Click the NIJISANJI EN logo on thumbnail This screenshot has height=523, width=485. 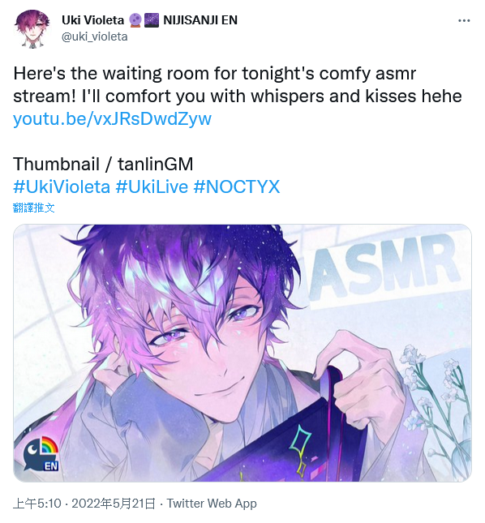coord(41,454)
